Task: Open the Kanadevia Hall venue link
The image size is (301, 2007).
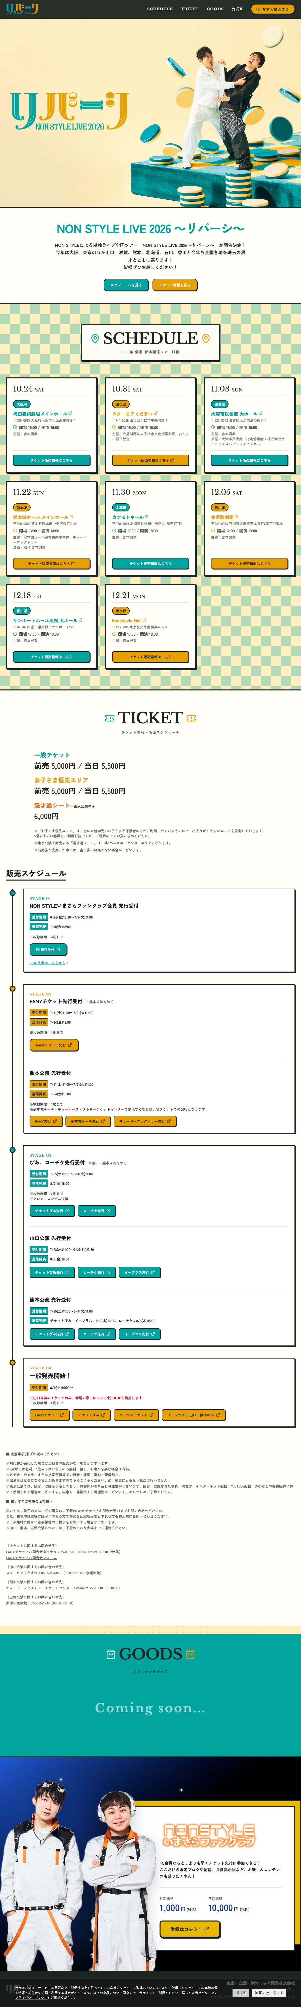Action: click(x=129, y=620)
